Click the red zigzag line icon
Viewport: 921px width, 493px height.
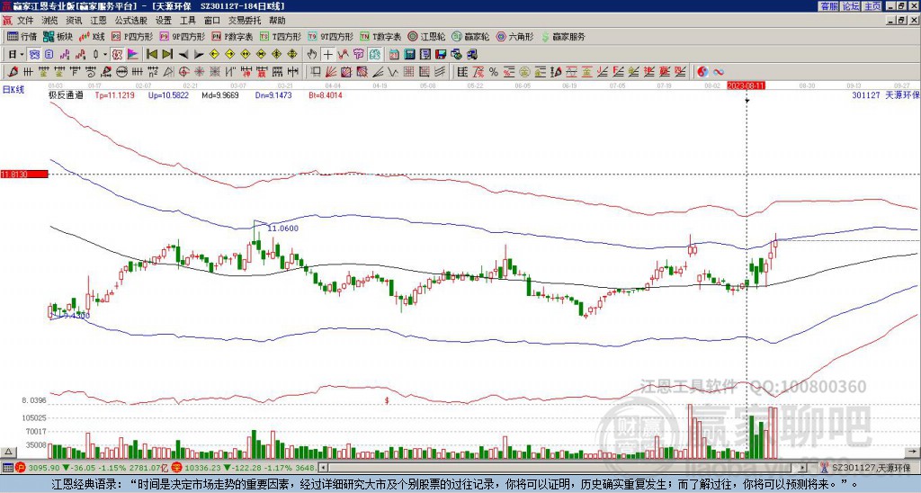344,55
